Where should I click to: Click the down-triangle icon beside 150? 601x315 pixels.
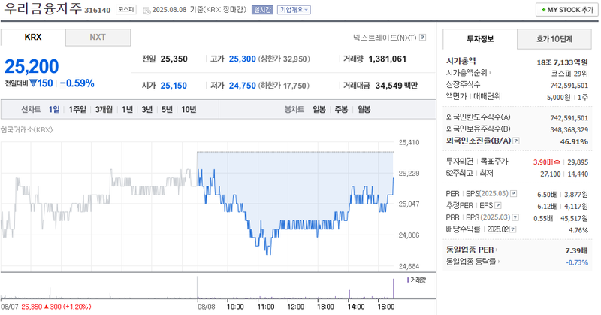point(33,83)
